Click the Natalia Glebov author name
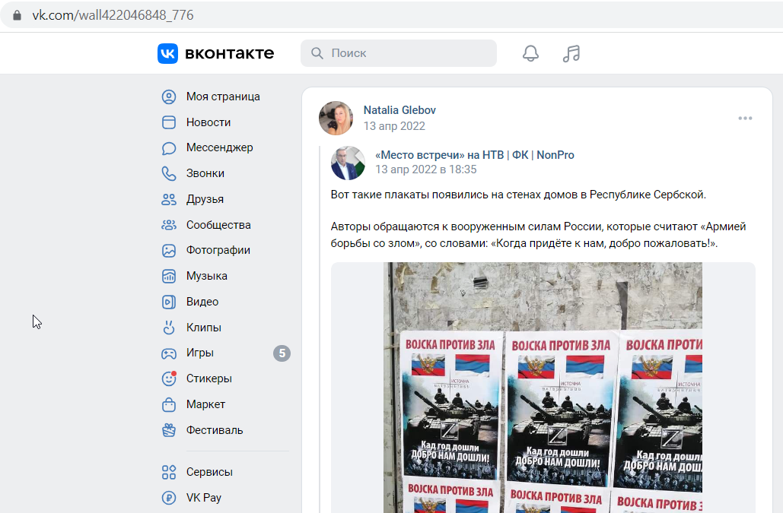This screenshot has width=783, height=513. pos(399,110)
